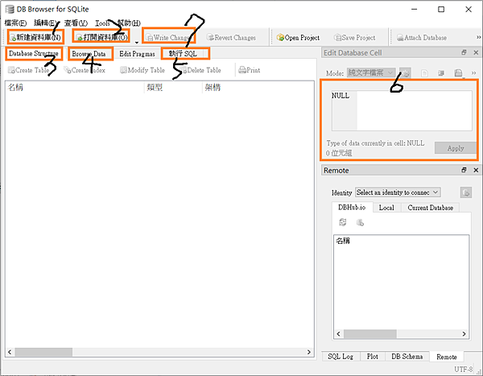Image resolution: width=483 pixels, height=376 pixels.
Task: Switch to the SQL Log bottom tab
Action: 341,357
